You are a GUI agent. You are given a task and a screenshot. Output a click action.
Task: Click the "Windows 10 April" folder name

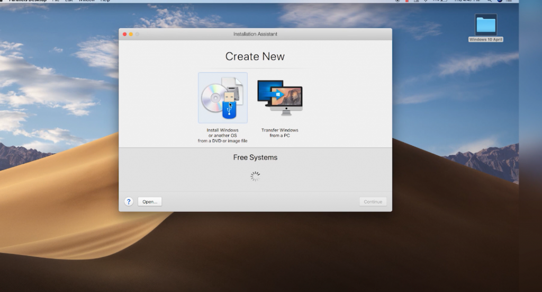[486, 39]
